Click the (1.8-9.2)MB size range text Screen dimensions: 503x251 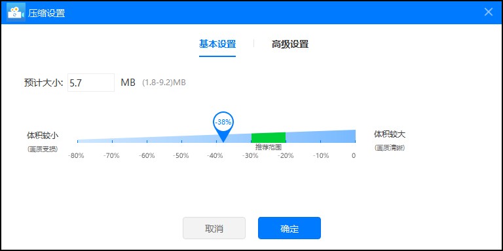[164, 83]
